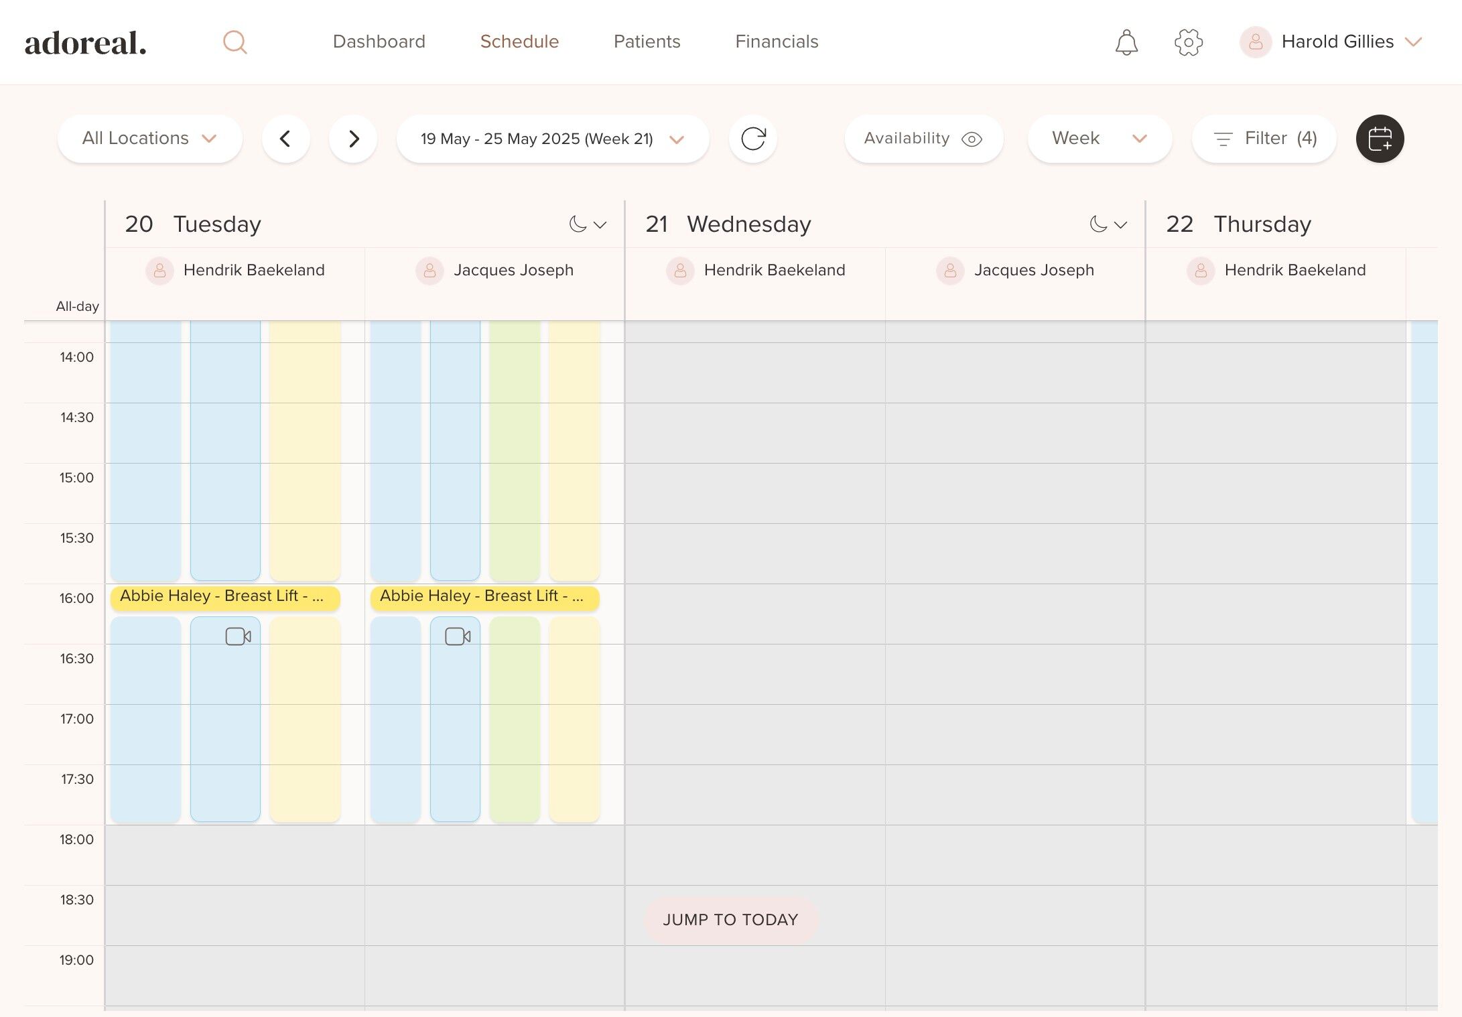
Task: Click video call icon in Hendrik's Tuesday column
Action: (238, 636)
